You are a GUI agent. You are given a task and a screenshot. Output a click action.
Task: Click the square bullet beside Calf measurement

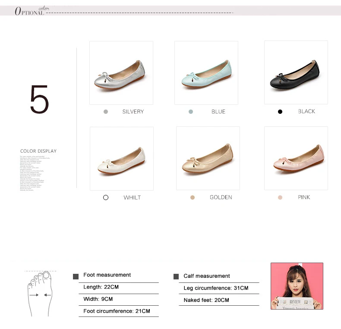click(x=176, y=277)
